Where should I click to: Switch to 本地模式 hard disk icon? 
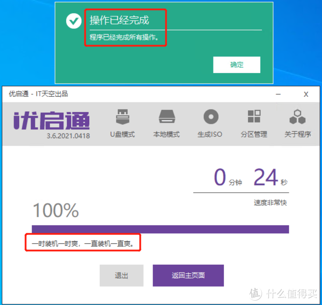[x=167, y=117]
